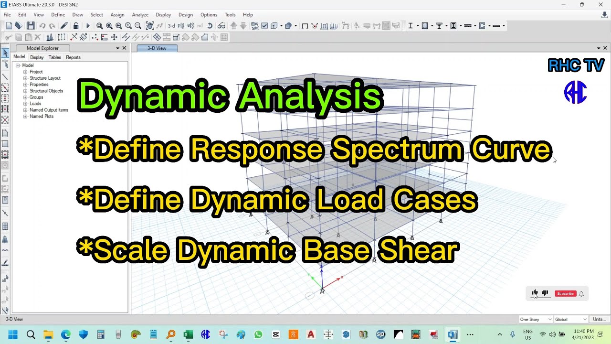Image resolution: width=611 pixels, height=344 pixels.
Task: Switch to Elevation view icon
Action: [x=190, y=26]
